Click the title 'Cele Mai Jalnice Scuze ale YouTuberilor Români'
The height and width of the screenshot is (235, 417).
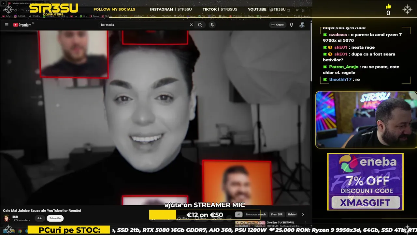point(42,211)
